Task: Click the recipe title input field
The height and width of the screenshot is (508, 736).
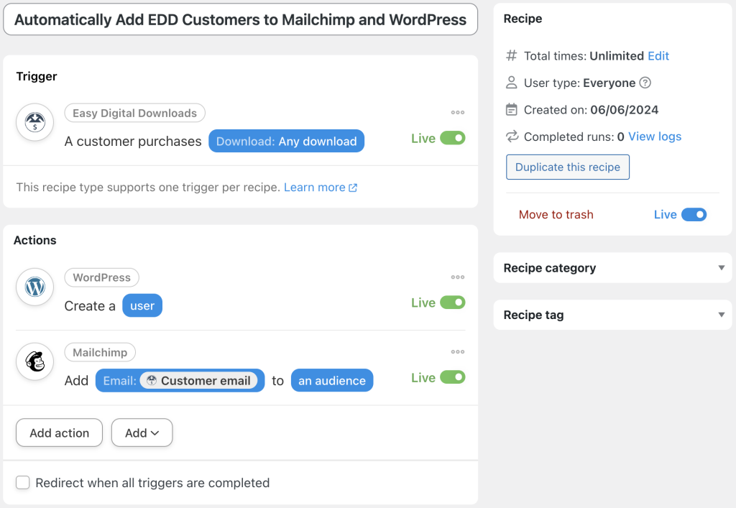Action: pos(240,19)
